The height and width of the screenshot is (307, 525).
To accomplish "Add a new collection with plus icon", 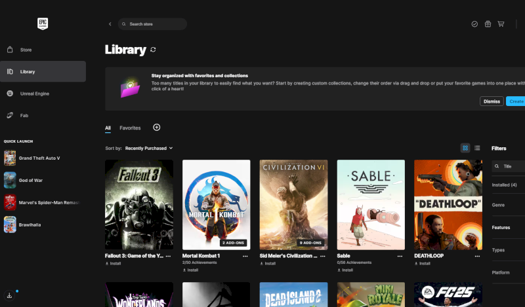I will click(x=156, y=128).
